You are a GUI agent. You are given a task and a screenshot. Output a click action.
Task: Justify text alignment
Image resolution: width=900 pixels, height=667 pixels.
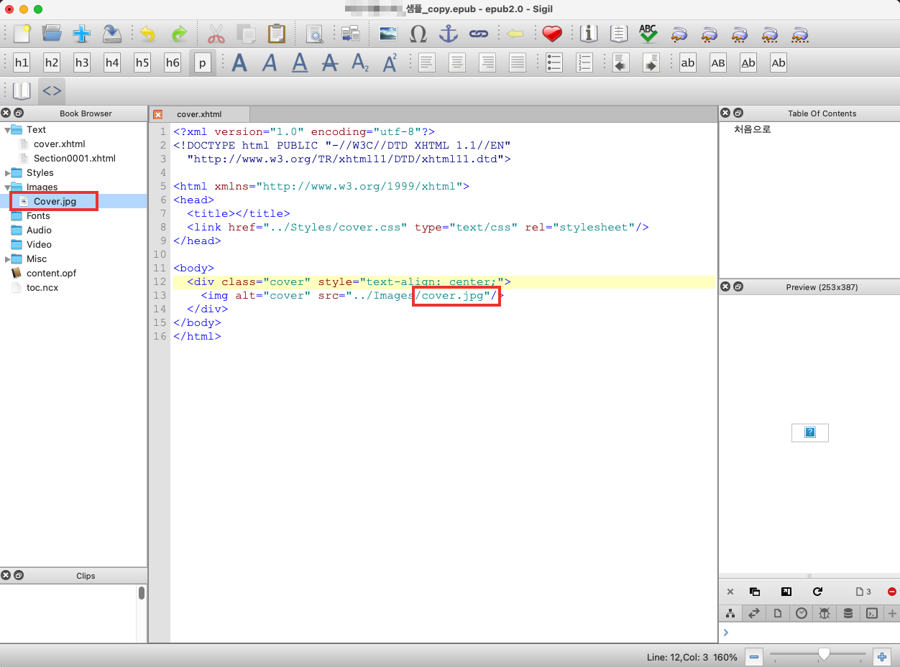518,62
